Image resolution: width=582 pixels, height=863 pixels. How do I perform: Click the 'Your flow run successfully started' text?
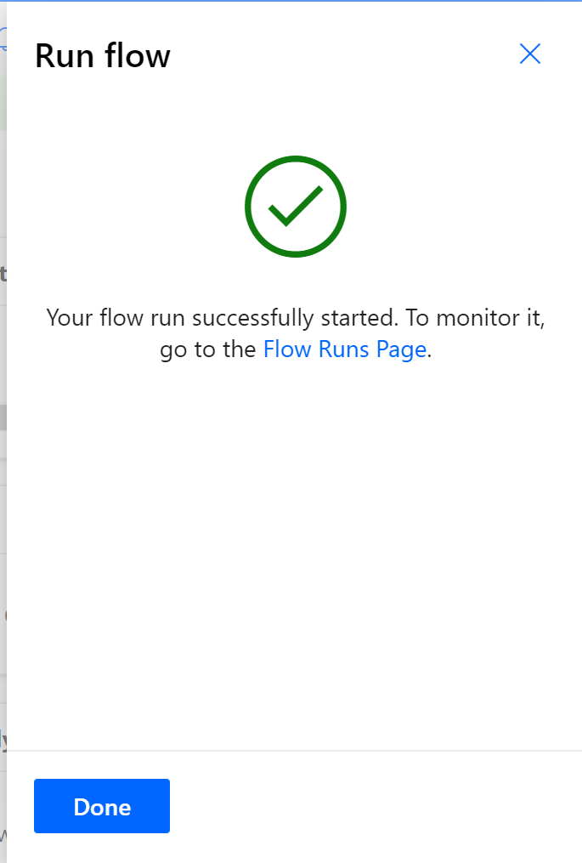coord(222,318)
